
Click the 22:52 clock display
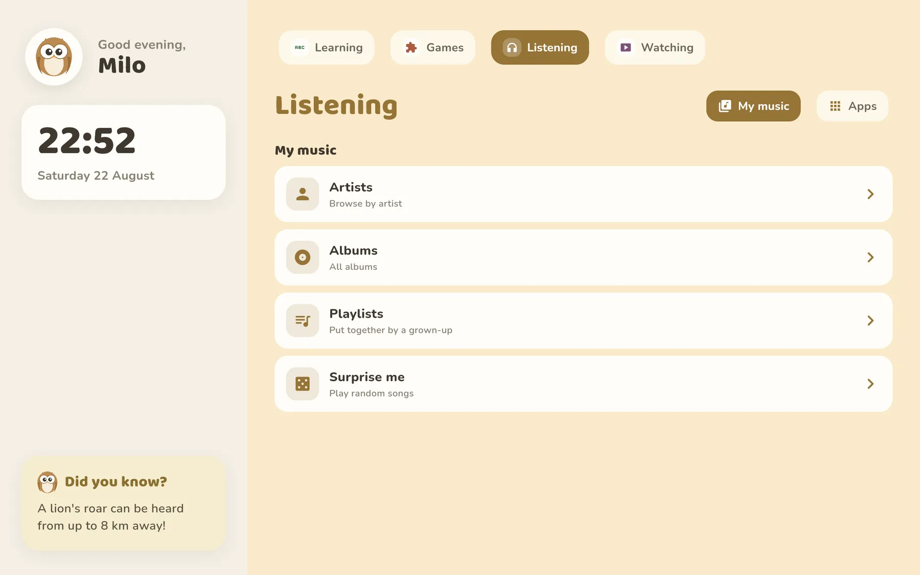[x=87, y=141]
